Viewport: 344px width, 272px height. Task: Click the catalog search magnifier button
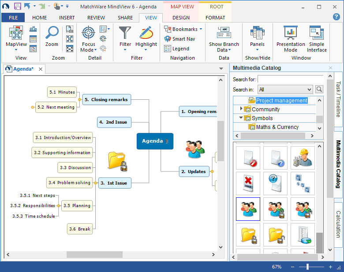(319, 89)
